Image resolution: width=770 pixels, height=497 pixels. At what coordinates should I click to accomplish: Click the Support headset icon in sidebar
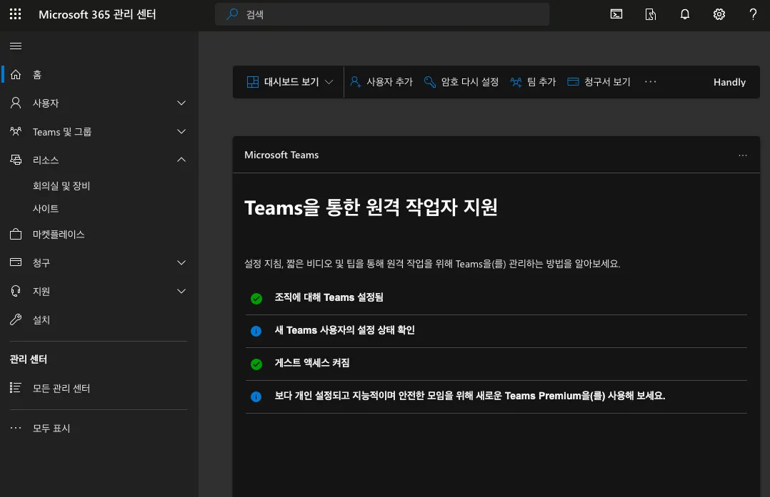pos(16,291)
